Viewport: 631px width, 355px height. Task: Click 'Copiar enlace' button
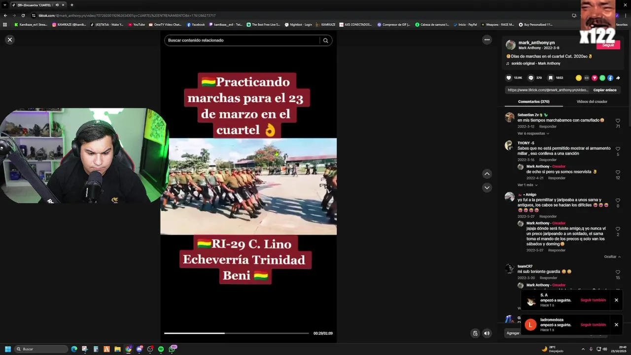[605, 90]
